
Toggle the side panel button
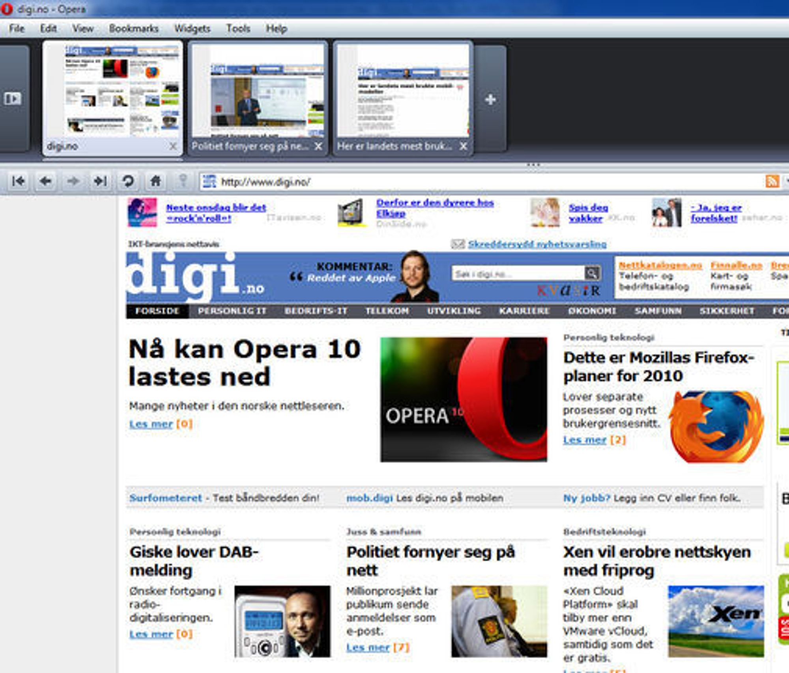pyautogui.click(x=13, y=98)
